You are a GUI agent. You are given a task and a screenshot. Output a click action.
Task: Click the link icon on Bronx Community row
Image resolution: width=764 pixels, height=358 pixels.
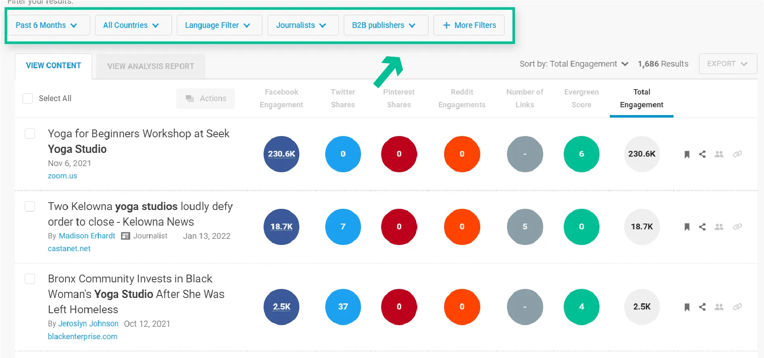pyautogui.click(x=737, y=307)
